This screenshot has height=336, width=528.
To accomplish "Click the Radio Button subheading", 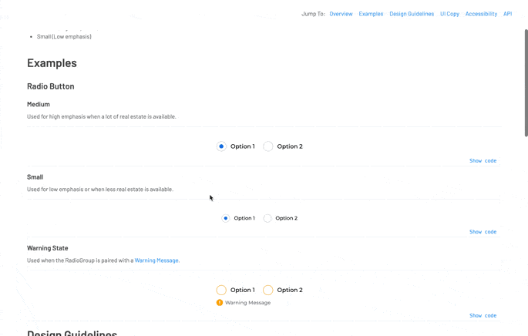I will pyautogui.click(x=51, y=86).
